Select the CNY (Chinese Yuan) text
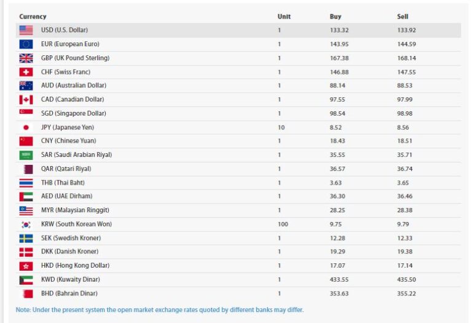Viewport: 472px width, 323px height. [x=68, y=141]
